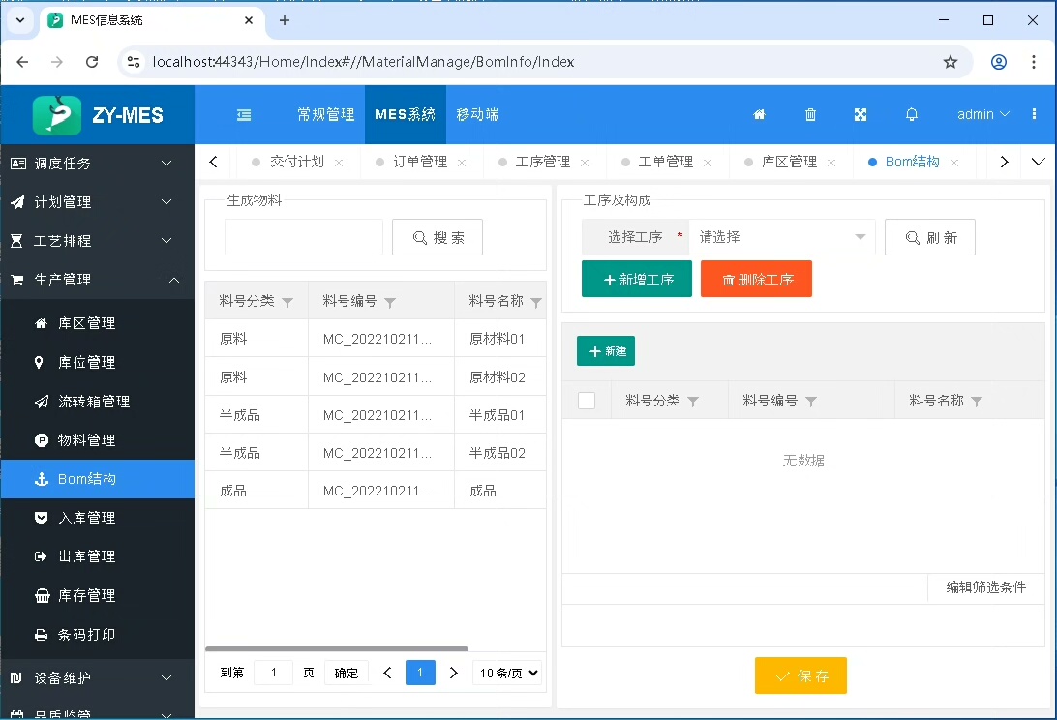Collapse sidebar with the menu fold icon
The width and height of the screenshot is (1057, 720).
coord(244,114)
